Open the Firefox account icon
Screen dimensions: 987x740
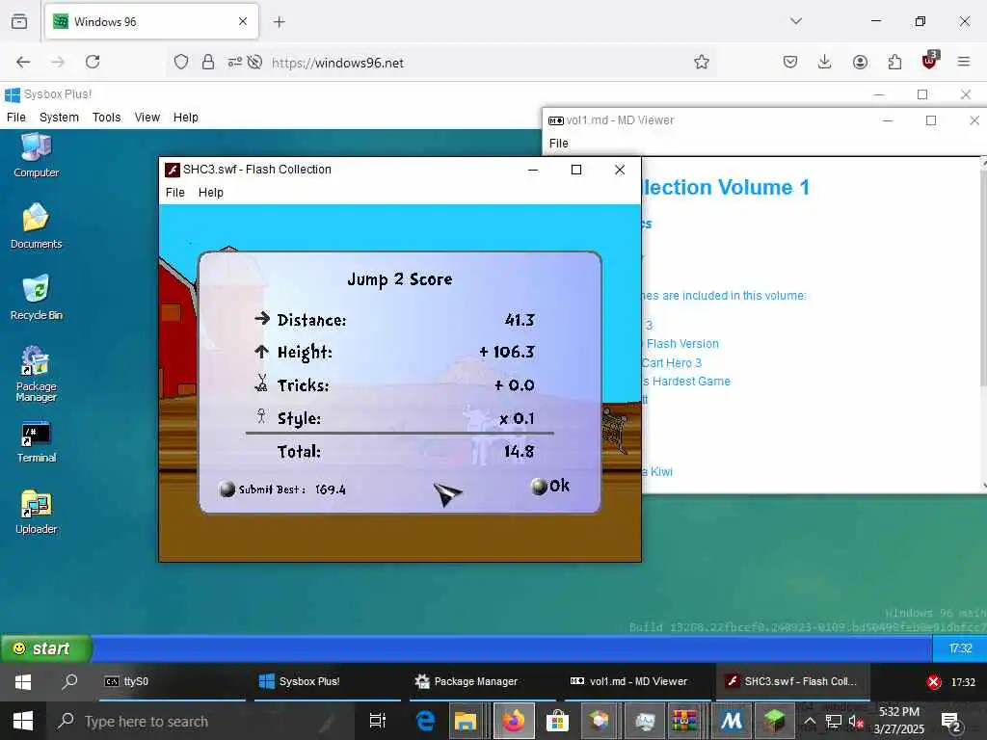[x=860, y=62]
